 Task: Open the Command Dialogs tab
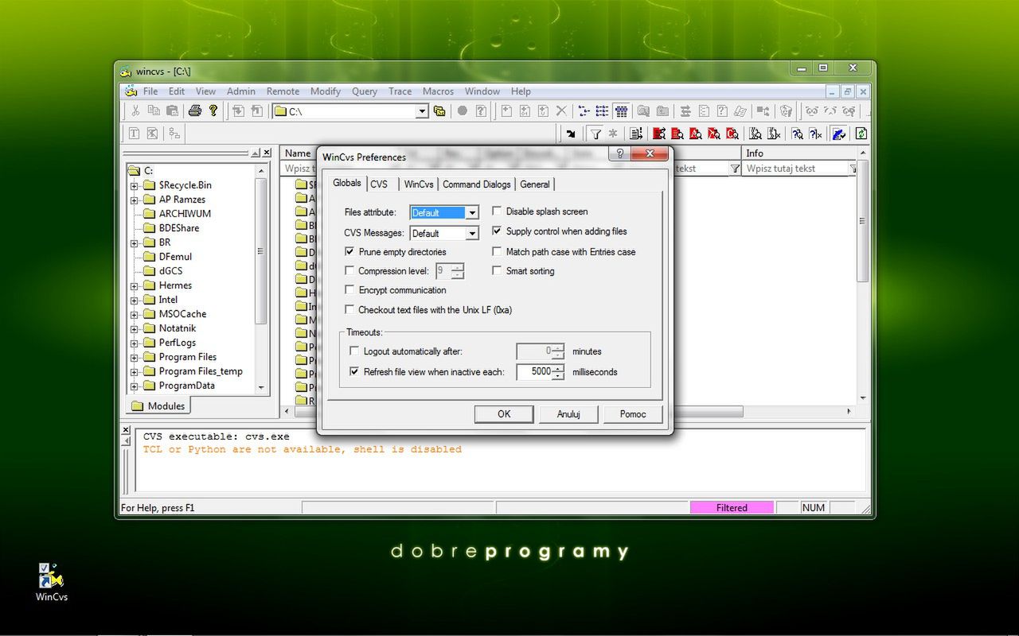click(x=477, y=184)
